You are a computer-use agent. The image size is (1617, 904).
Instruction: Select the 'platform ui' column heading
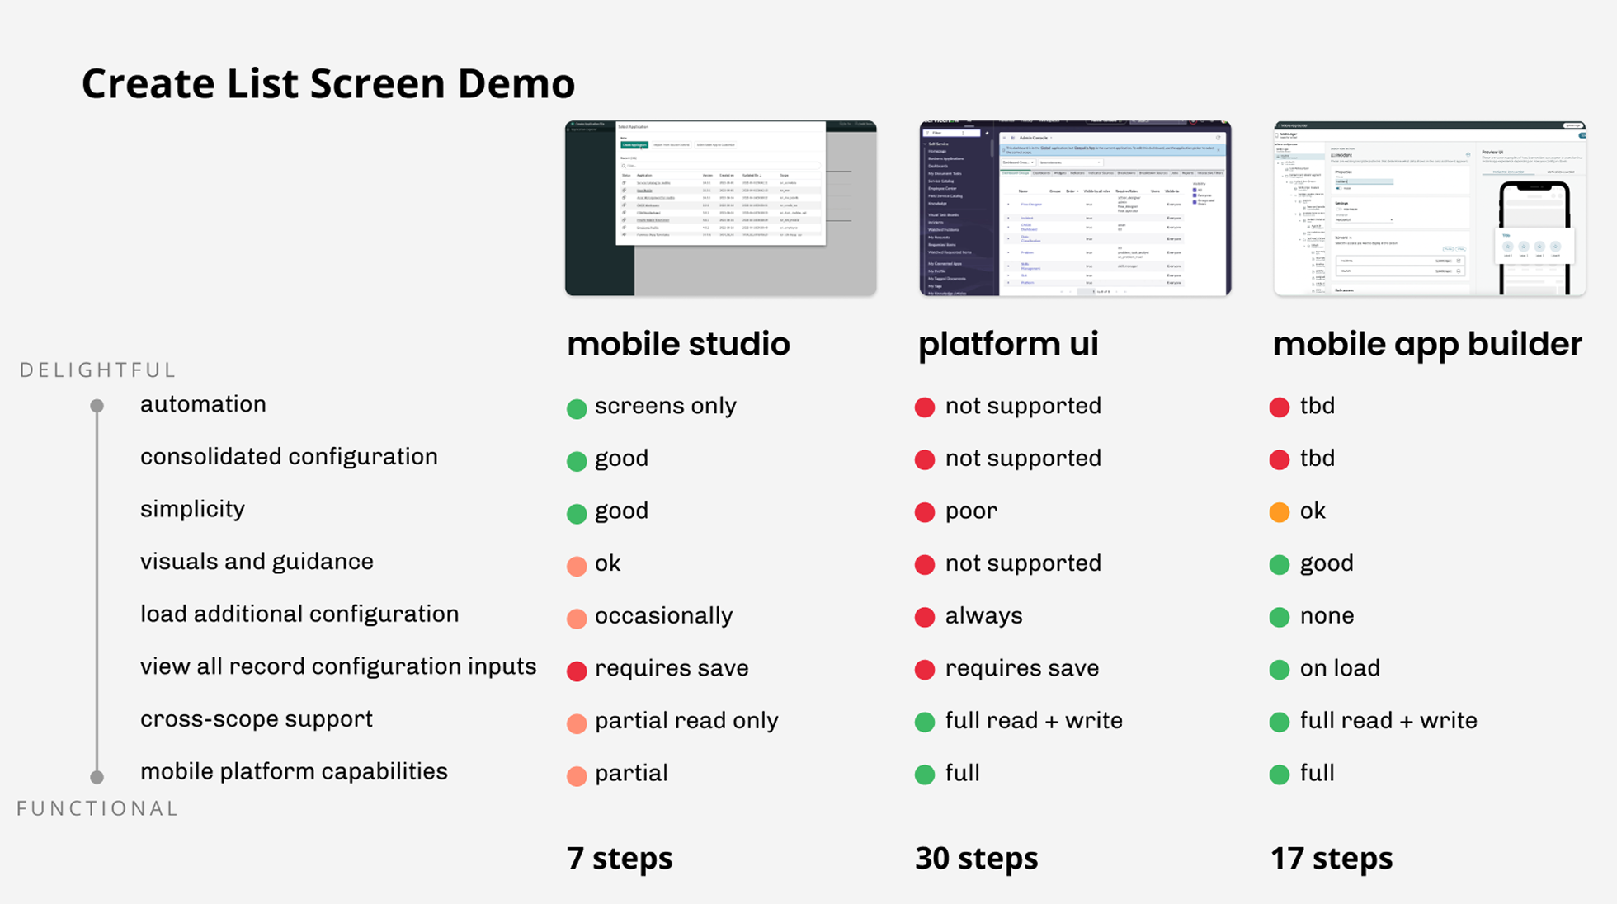pyautogui.click(x=1008, y=345)
